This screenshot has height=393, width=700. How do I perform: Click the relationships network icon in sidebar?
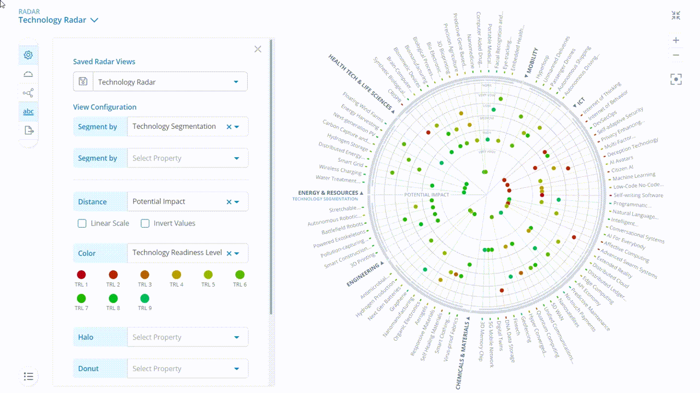tap(28, 93)
